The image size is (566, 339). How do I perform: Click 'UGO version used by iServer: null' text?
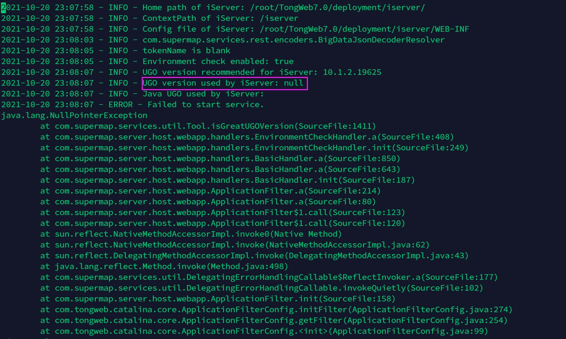point(223,83)
